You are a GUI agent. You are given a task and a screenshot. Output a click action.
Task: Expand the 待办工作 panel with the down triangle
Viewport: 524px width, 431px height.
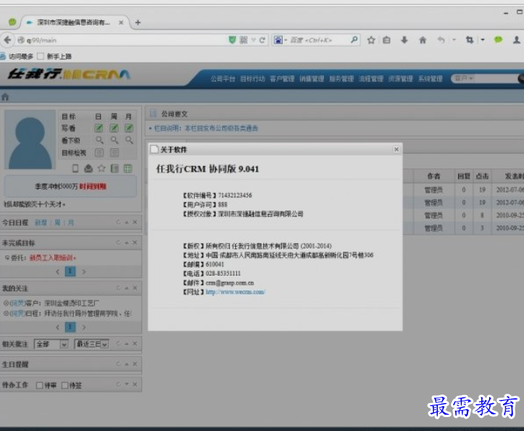[127, 384]
